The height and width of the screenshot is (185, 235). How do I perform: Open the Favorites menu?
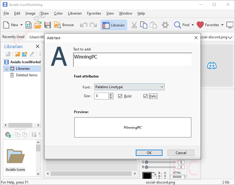[x=94, y=13]
